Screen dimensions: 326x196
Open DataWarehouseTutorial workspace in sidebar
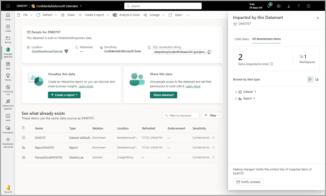tap(8, 143)
